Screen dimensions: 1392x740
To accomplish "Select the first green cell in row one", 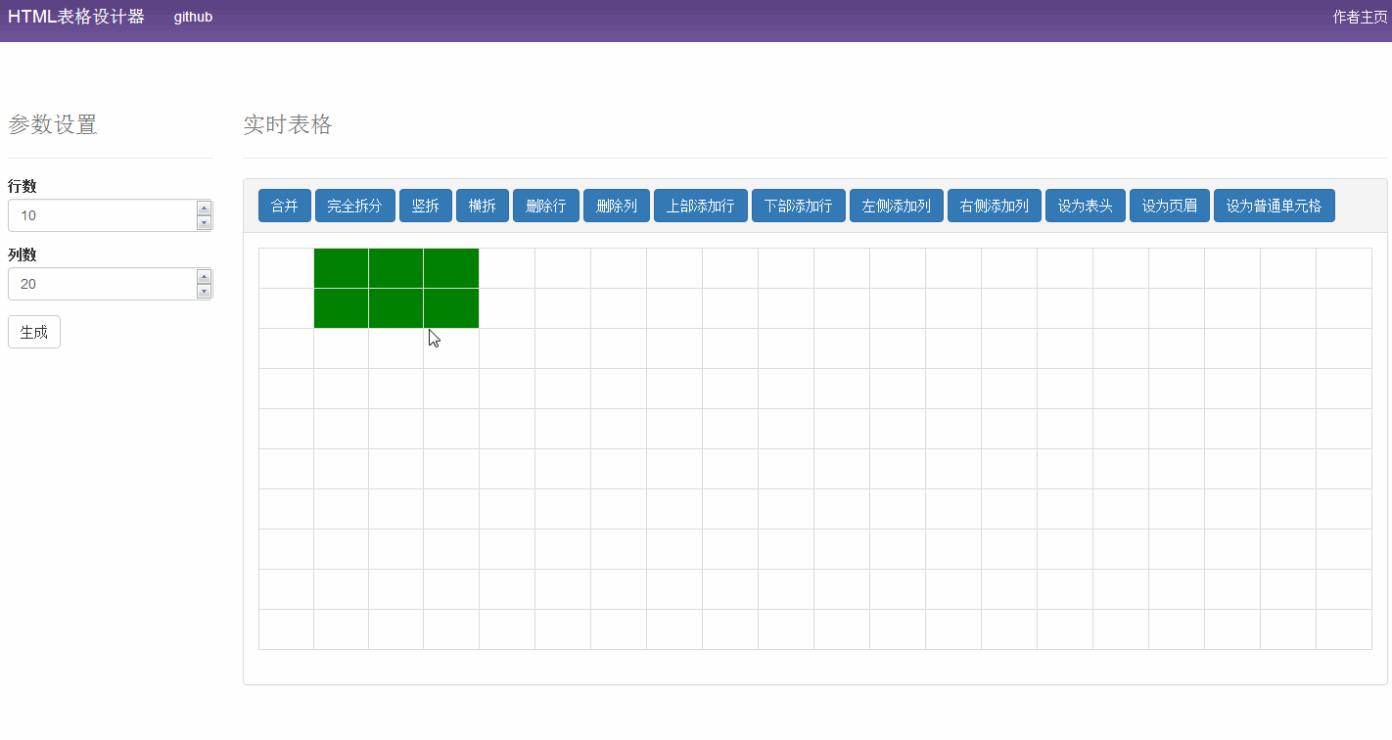I will (x=341, y=268).
